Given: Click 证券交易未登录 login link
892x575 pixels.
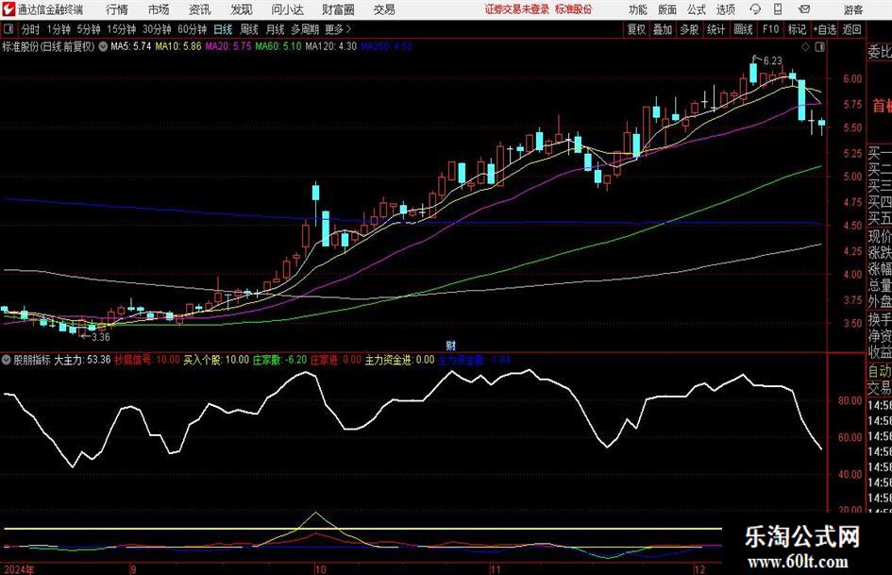Looking at the screenshot, I should (x=517, y=9).
